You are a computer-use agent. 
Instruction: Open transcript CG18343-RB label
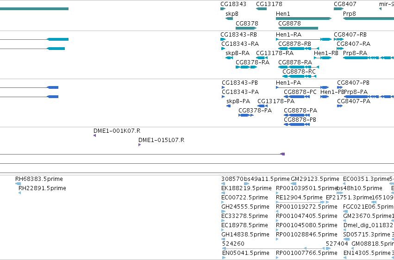[x=238, y=34]
